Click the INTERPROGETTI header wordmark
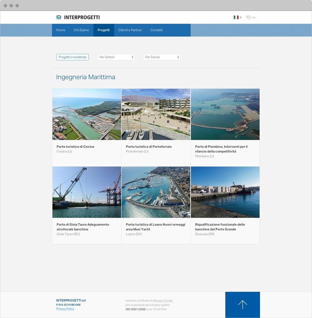Image resolution: width=312 pixels, height=318 pixels. pos(82,18)
